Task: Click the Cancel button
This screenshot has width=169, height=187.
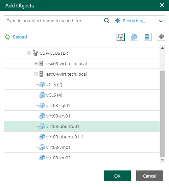Action: click(x=150, y=176)
